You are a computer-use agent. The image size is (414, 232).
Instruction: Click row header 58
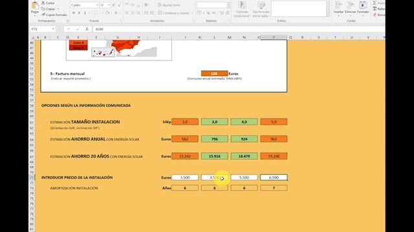(32, 106)
